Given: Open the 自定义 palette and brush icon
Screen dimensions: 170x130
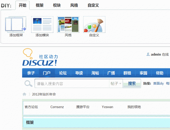Looking at the screenshot, I should [x=94, y=24].
